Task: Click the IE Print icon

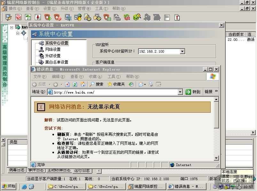Action: tap(151, 84)
